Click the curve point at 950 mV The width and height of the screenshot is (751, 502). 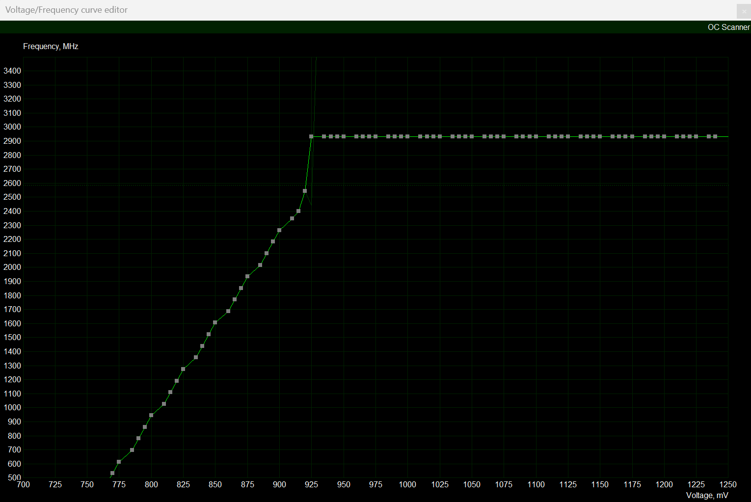pos(344,136)
